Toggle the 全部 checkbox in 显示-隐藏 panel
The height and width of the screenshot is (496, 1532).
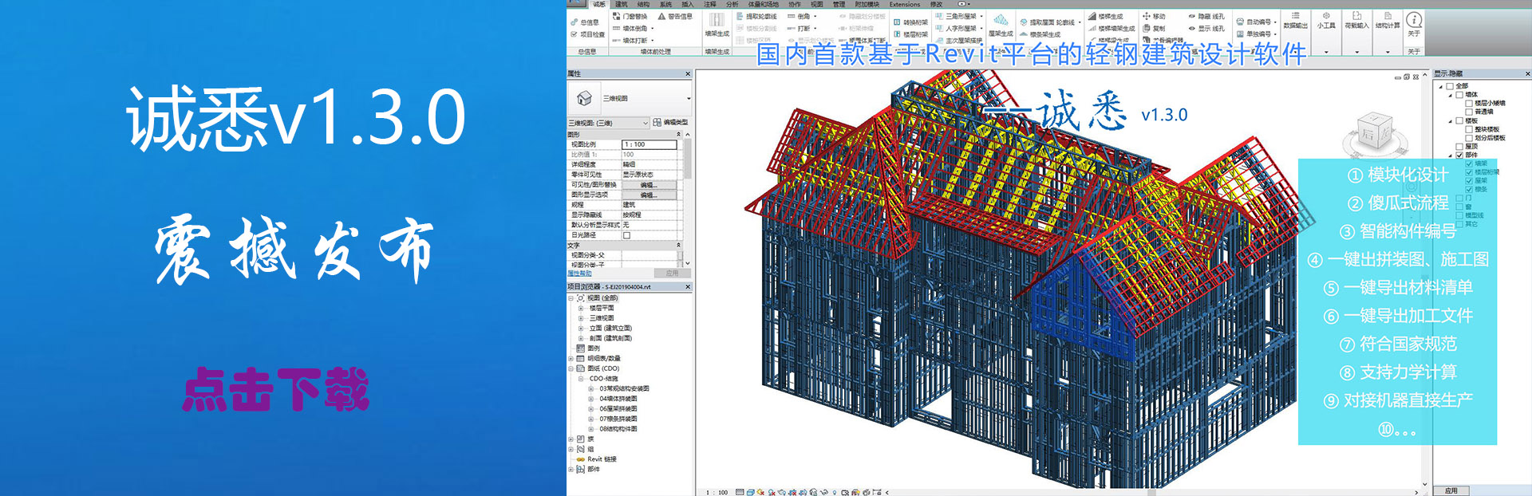click(x=1450, y=86)
